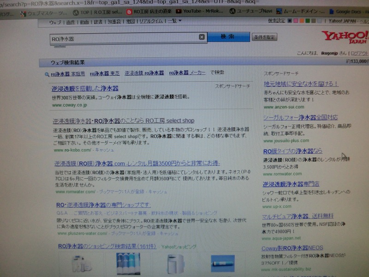369x277 pixels.
Task: Select the pink theme color swatch
Action: 296,21
